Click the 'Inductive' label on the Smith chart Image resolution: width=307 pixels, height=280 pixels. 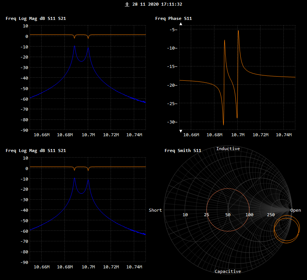(x=228, y=149)
